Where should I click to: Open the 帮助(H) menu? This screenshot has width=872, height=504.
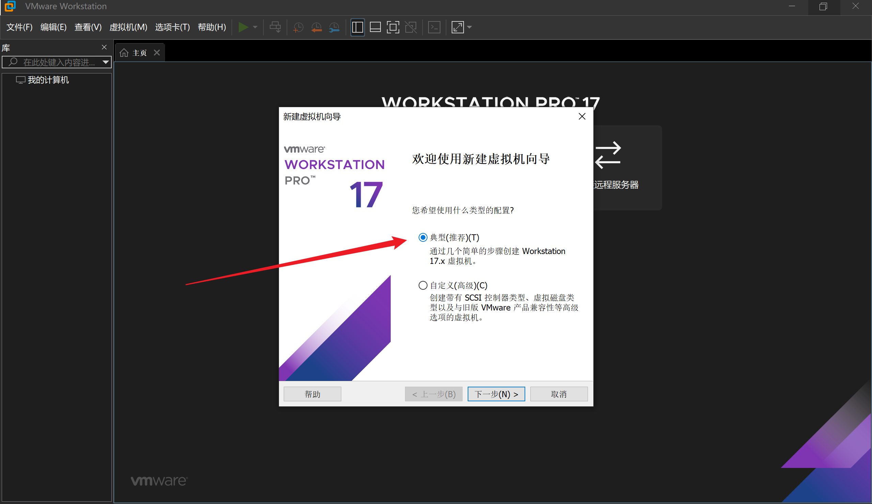[212, 27]
